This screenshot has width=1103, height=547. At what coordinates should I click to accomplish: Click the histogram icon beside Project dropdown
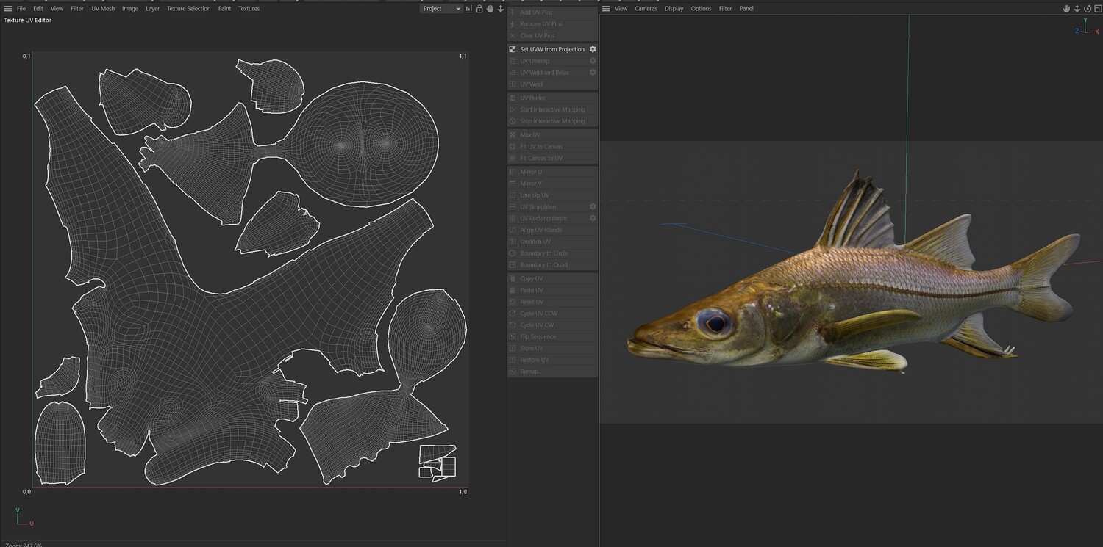pos(469,9)
